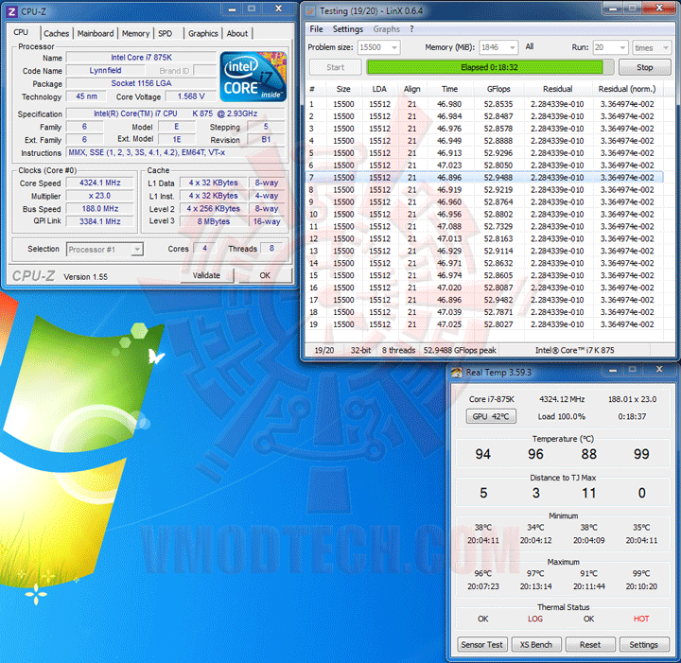Switch to the Memory tab in CPU-Z
The height and width of the screenshot is (663, 681).
tap(135, 33)
